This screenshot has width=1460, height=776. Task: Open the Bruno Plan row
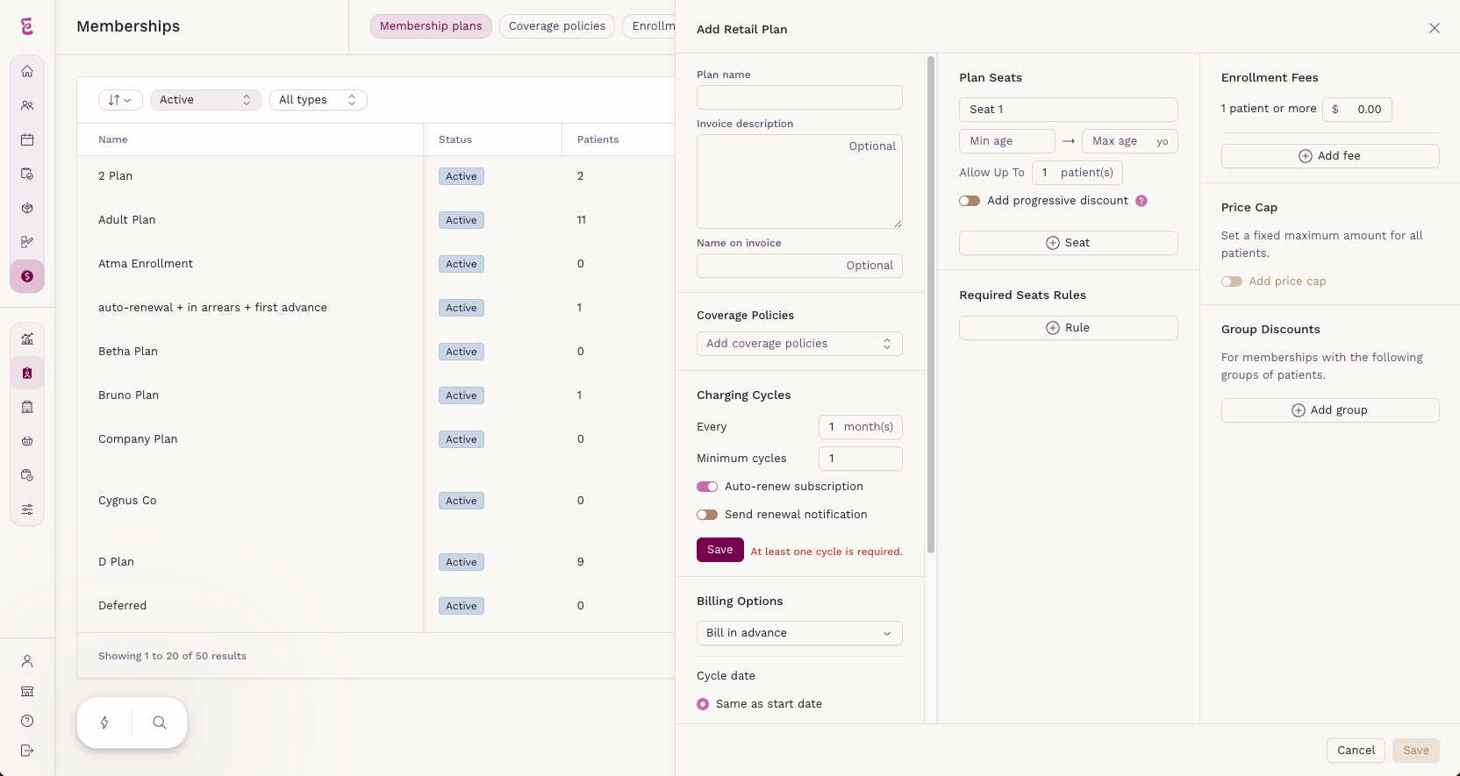[x=376, y=395]
